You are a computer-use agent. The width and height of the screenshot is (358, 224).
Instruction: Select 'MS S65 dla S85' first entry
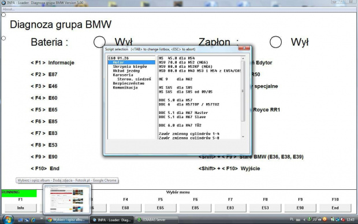coord(176,87)
